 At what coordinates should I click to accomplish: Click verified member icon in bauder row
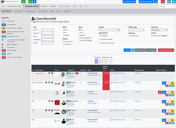[52, 82]
